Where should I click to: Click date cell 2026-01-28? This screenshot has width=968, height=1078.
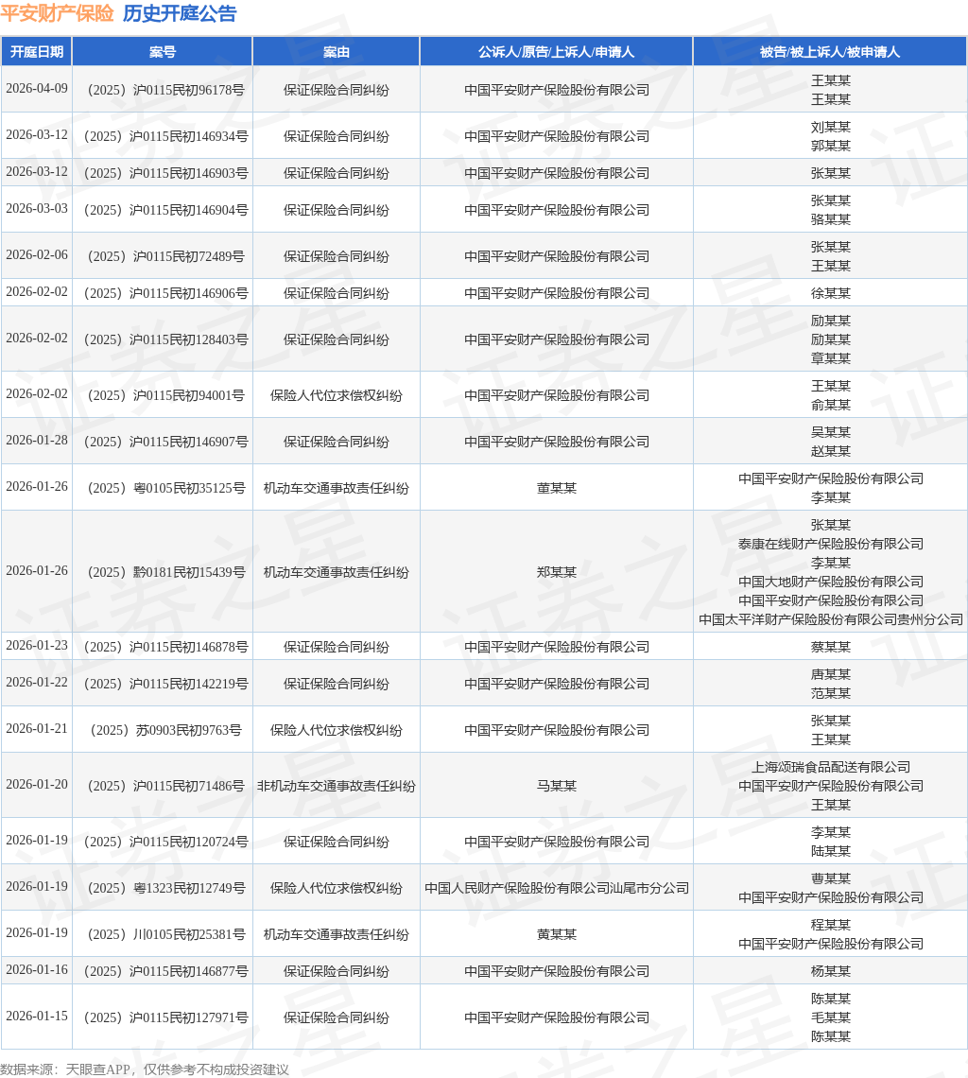tap(37, 440)
